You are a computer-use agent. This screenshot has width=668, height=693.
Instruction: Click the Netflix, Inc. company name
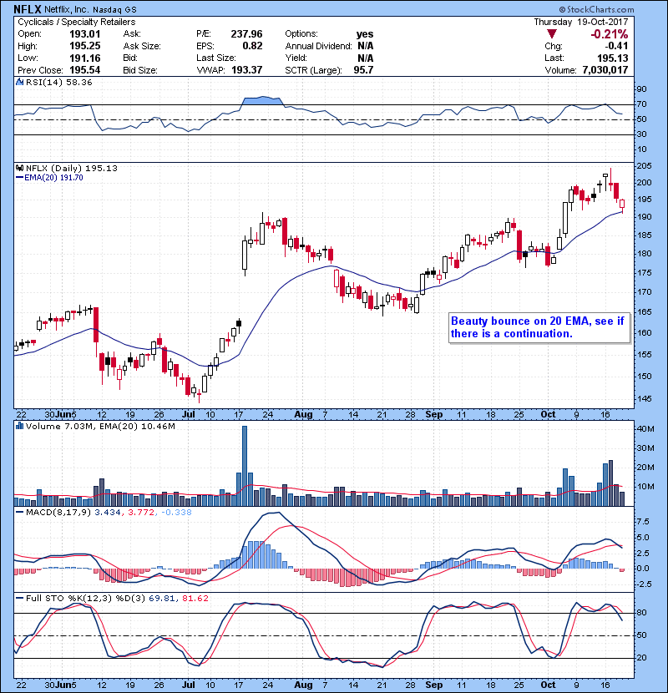(x=66, y=9)
